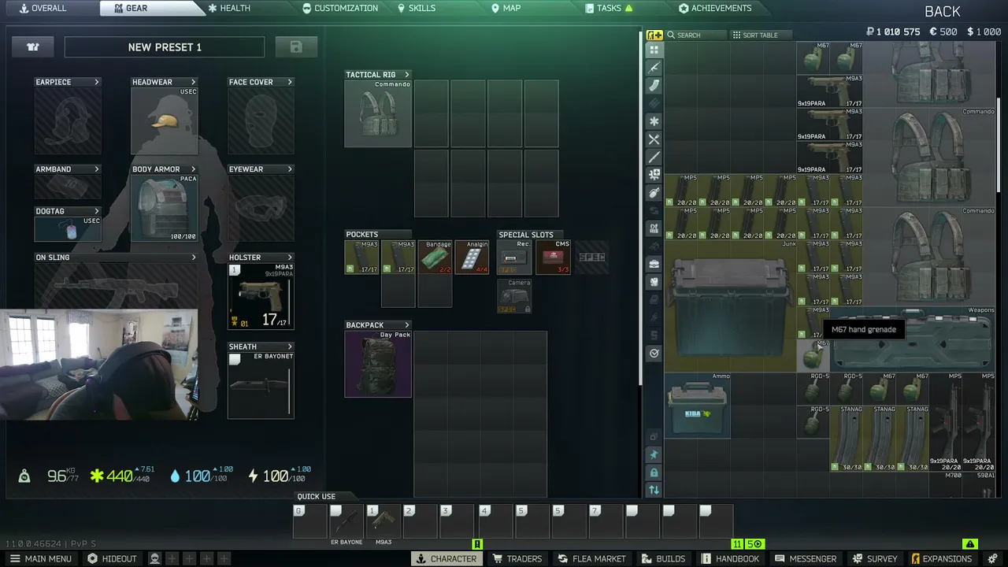Select quick use slot 2
This screenshot has width=1008, height=567.
[x=420, y=521]
